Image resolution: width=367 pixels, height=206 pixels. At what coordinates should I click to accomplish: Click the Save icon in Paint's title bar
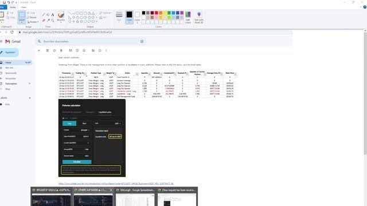coord(4,2)
